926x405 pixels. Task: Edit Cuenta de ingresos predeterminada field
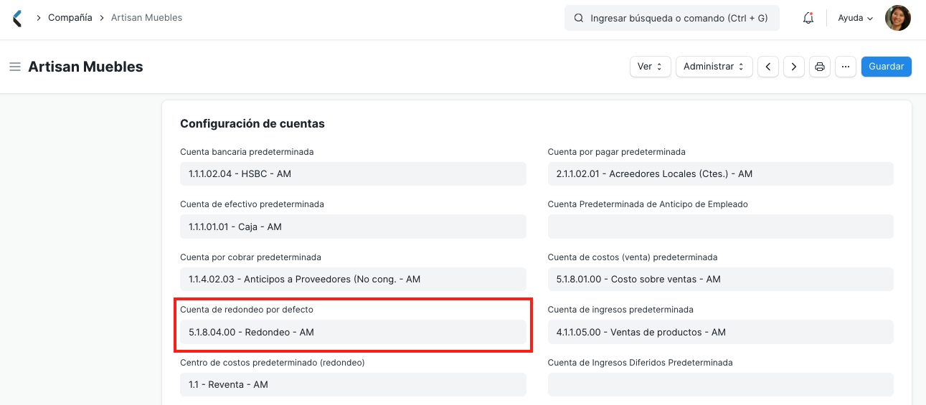tap(721, 332)
